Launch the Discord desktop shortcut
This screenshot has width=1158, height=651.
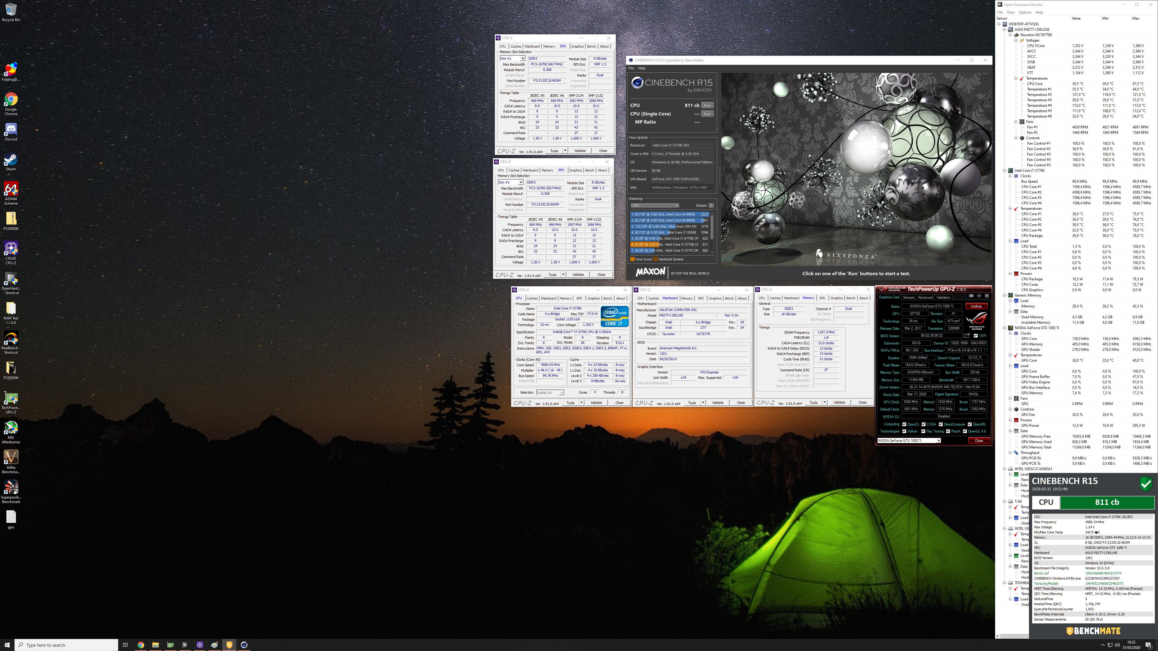[x=11, y=132]
